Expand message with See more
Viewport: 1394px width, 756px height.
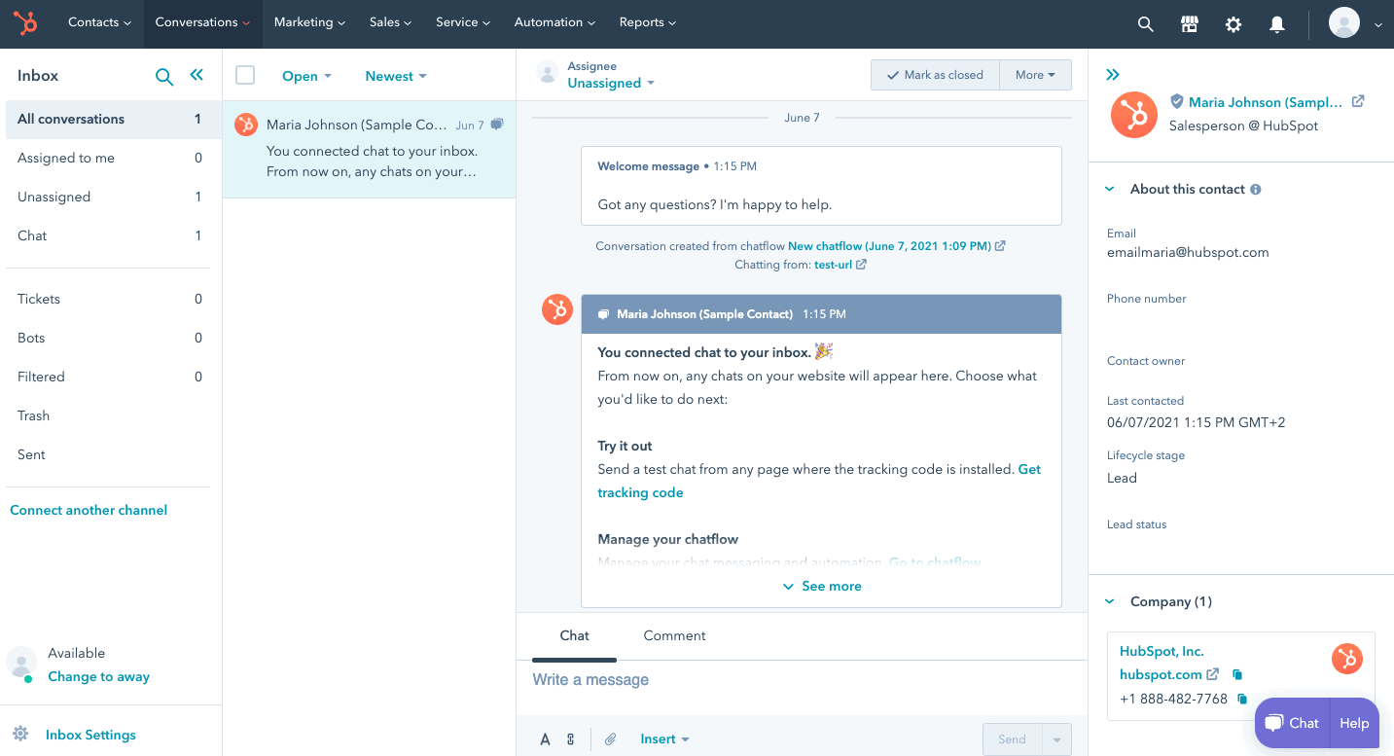tap(822, 586)
